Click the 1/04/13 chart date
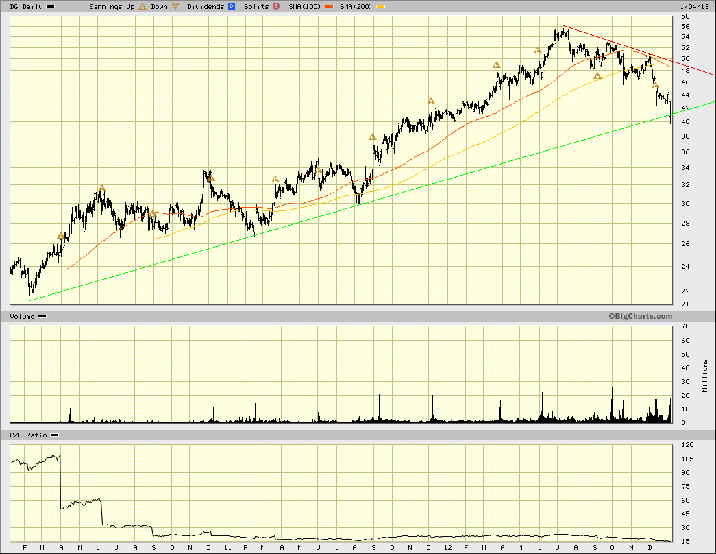This screenshot has width=716, height=554. [x=694, y=6]
